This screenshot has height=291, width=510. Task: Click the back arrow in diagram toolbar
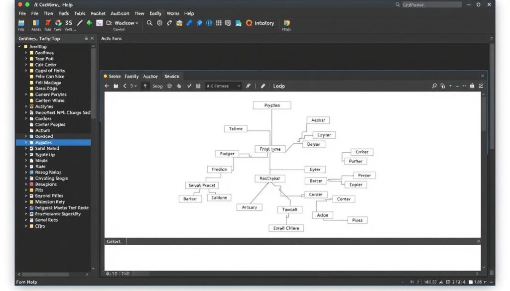(x=107, y=86)
